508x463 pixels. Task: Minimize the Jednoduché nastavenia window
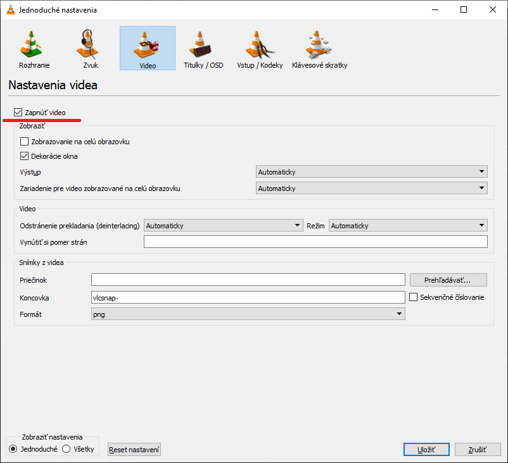[435, 9]
